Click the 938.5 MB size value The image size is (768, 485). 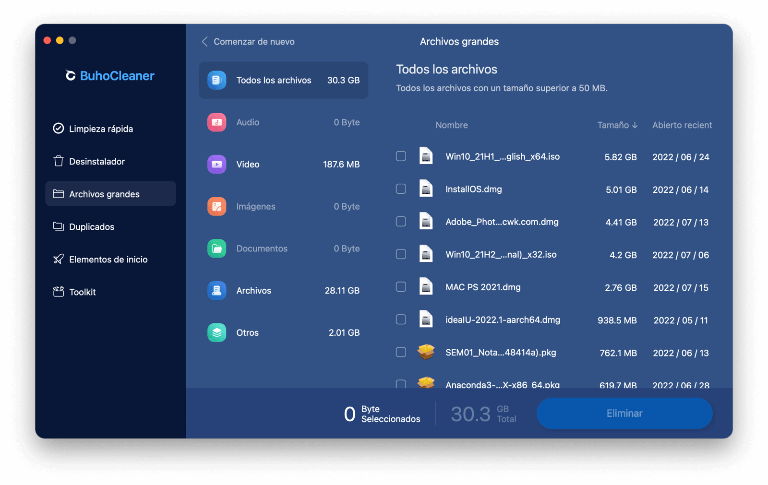(x=617, y=320)
